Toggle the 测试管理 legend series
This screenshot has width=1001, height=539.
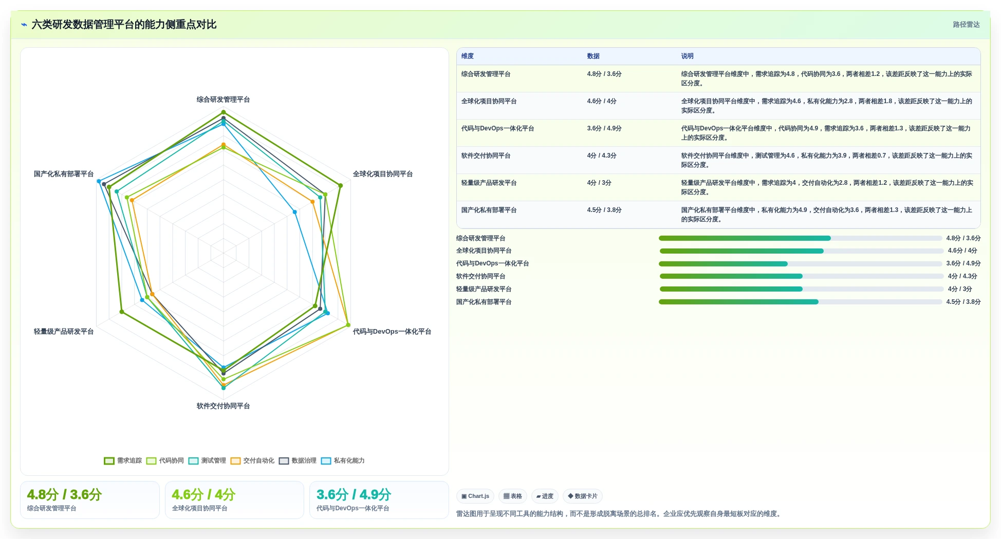(x=207, y=460)
